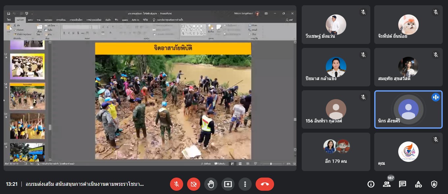Toggle the raise hand button
The image size is (448, 194).
coord(211,184)
